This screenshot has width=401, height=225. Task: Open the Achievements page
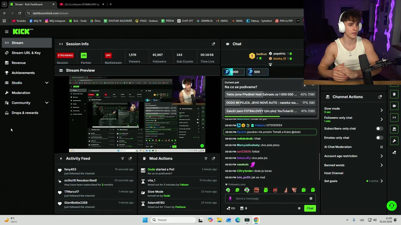(27, 73)
